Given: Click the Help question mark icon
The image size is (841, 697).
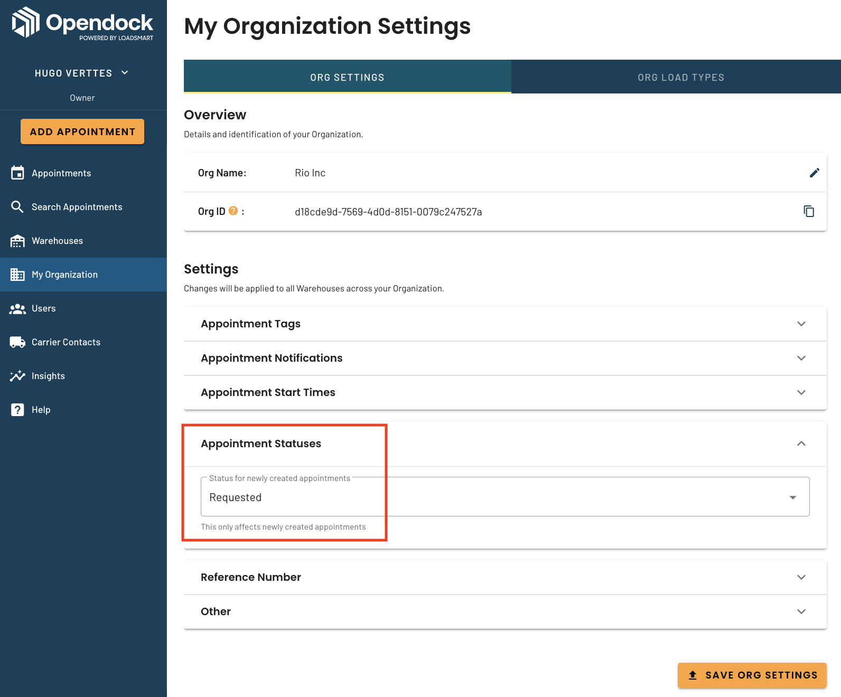Looking at the screenshot, I should click(17, 410).
